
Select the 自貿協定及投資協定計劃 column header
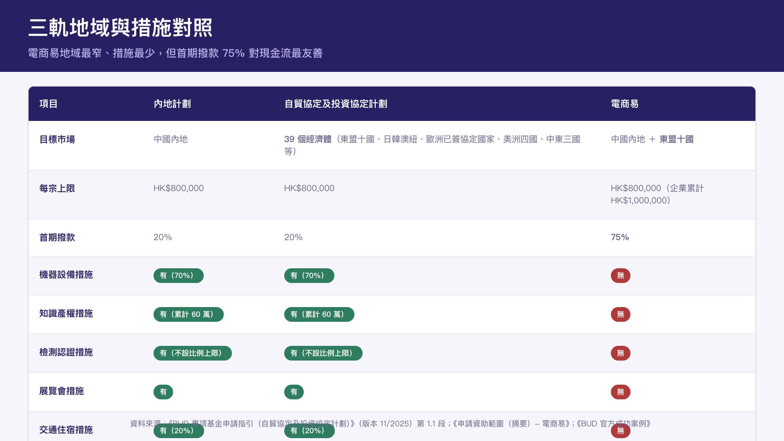coord(336,104)
